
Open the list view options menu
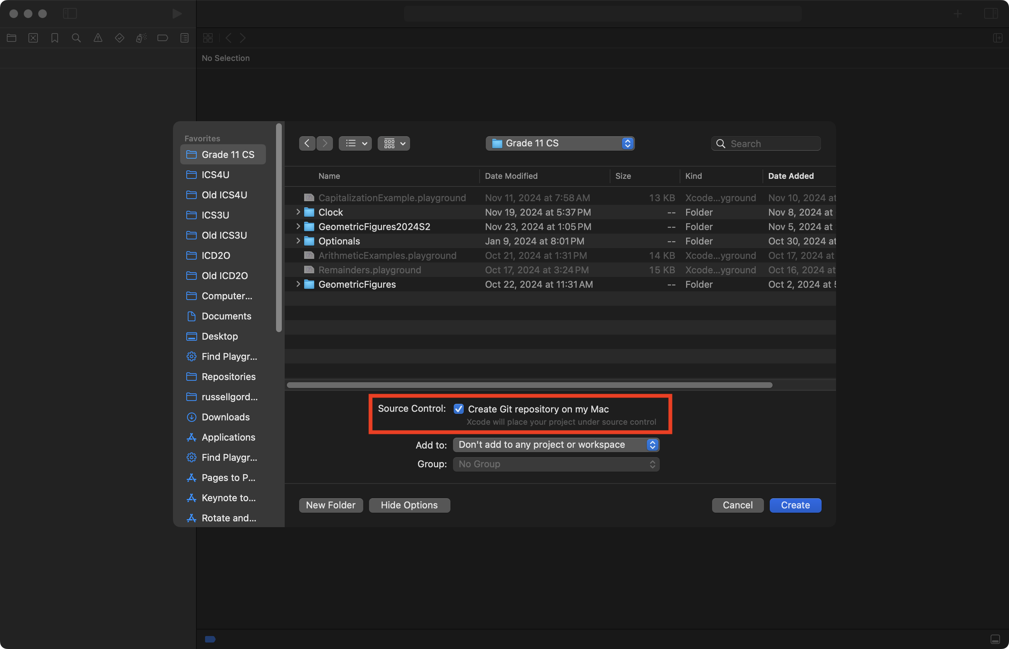pos(355,143)
